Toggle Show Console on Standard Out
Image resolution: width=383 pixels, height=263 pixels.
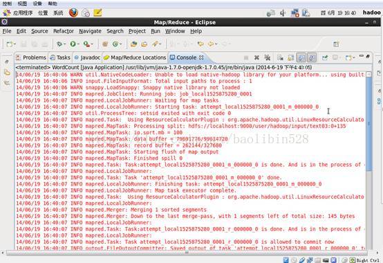pyautogui.click(x=301, y=57)
